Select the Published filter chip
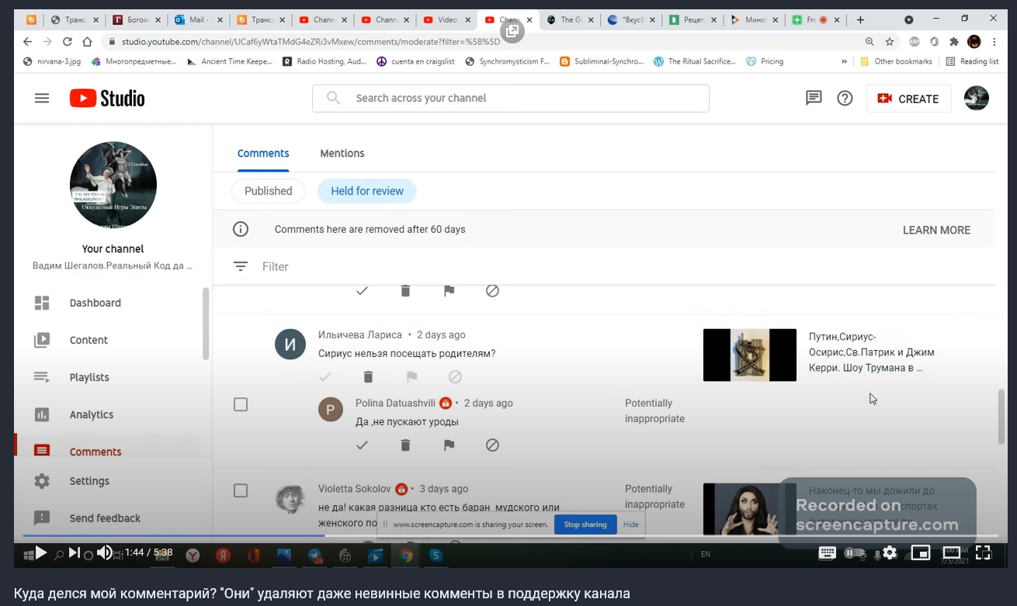The image size is (1017, 606). [269, 191]
